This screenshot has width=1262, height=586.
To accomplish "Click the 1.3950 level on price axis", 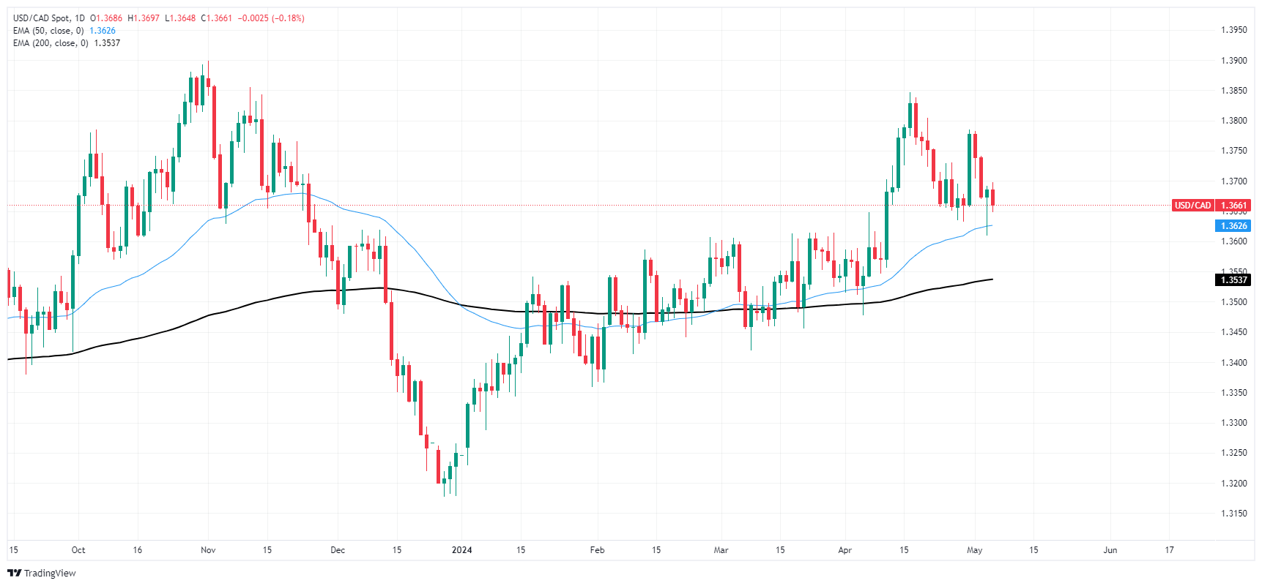I will click(1233, 30).
